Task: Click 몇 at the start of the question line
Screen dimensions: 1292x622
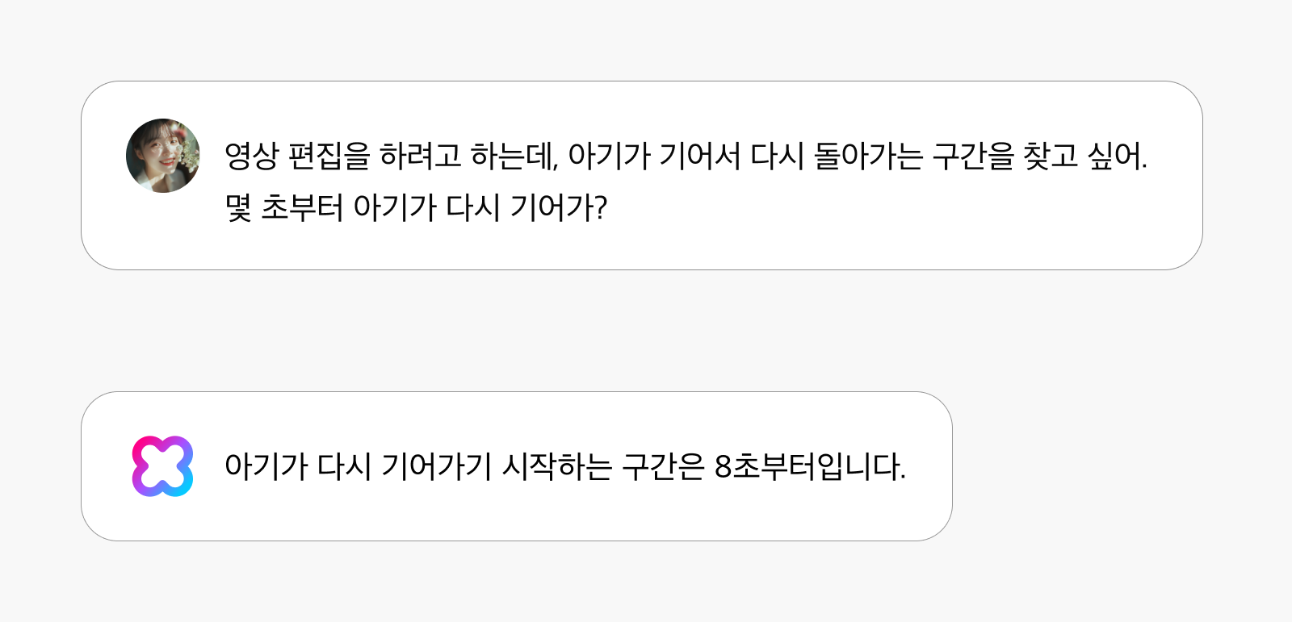Action: [x=238, y=208]
